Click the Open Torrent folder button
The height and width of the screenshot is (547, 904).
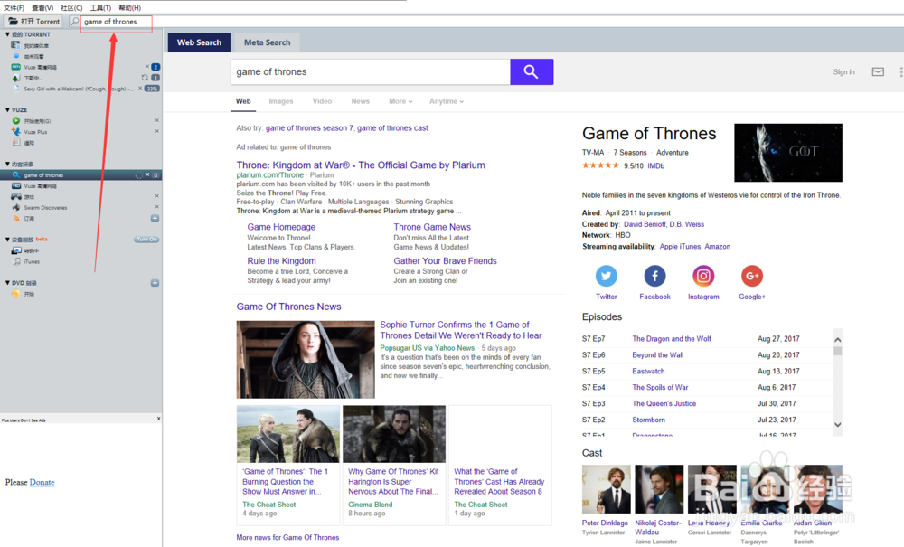coord(34,22)
